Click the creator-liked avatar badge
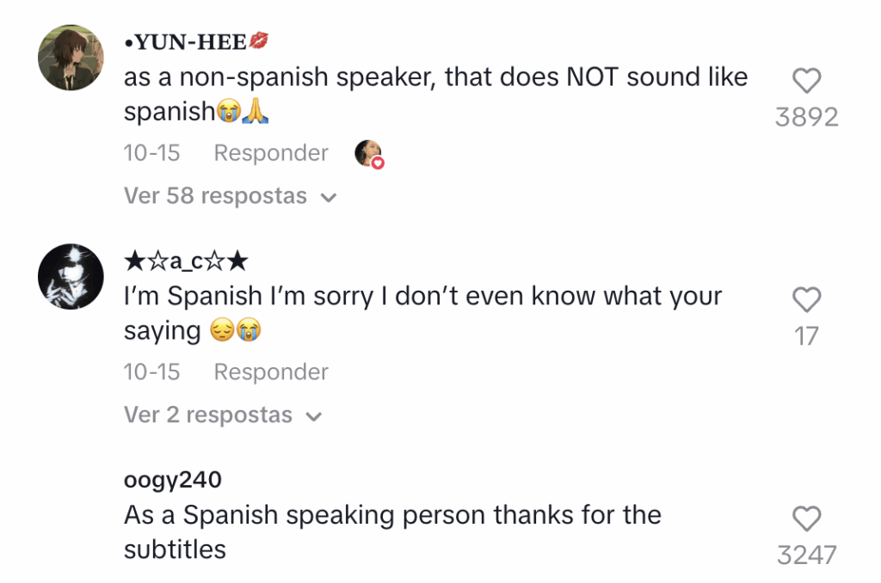Screen dimensions: 881x583 [x=368, y=154]
